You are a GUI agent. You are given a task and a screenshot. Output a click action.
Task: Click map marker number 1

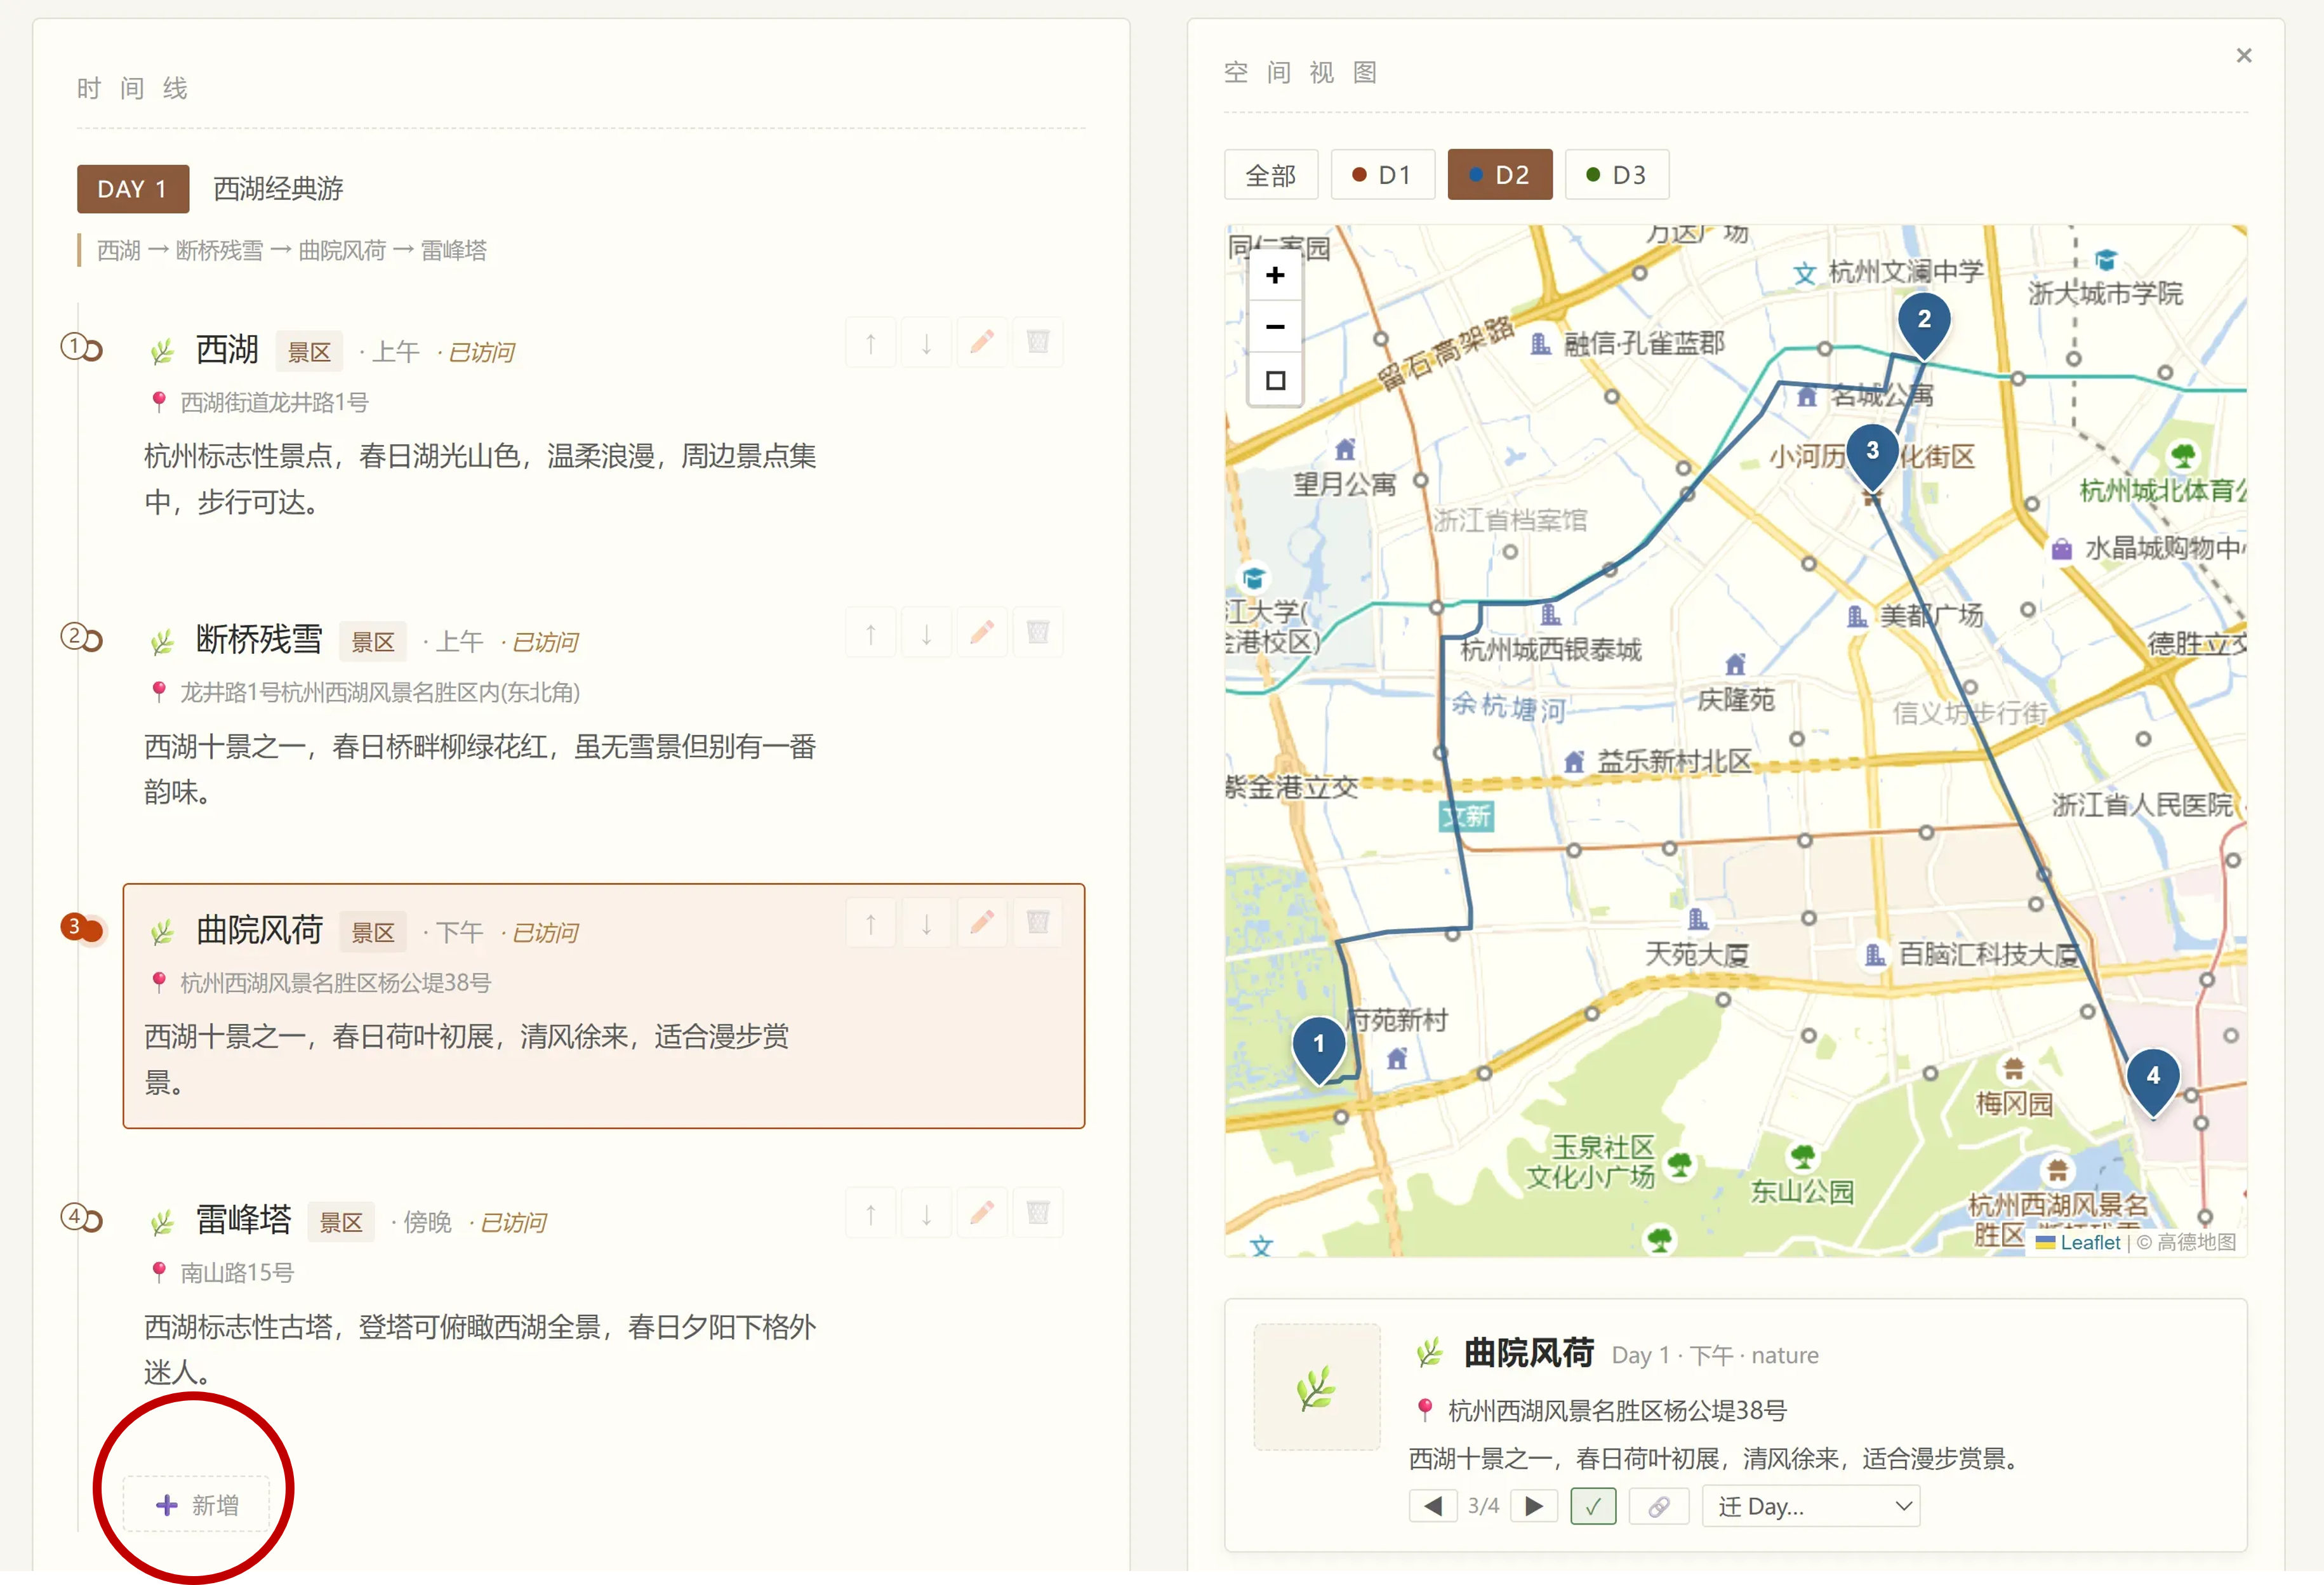tap(1319, 1049)
